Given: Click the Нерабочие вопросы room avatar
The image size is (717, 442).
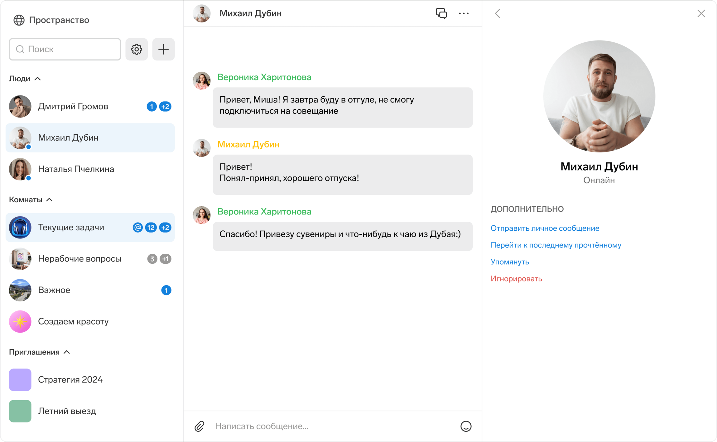Looking at the screenshot, I should coord(20,259).
